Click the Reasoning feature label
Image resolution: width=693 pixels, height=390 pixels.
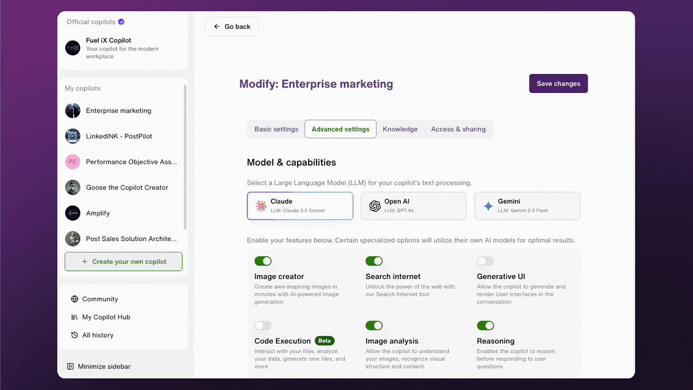(495, 341)
